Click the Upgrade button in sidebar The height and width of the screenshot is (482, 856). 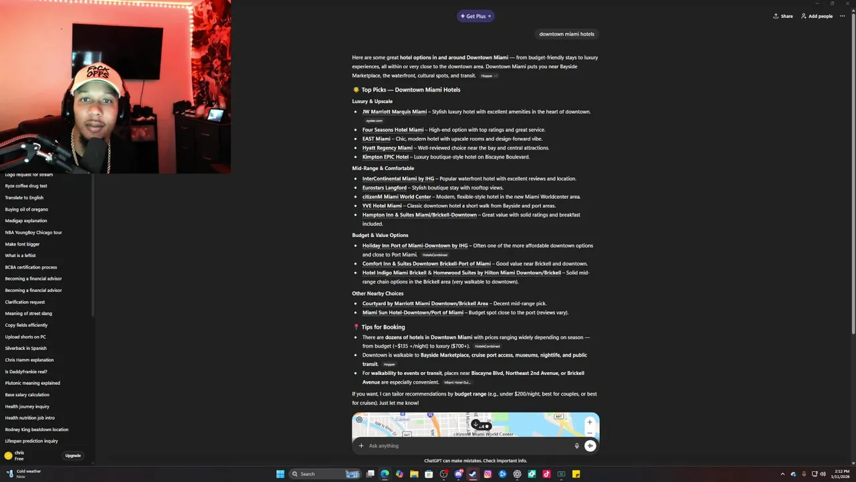tap(73, 456)
